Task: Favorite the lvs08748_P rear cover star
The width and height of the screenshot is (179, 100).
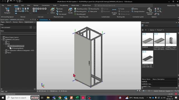Action: click(x=143, y=52)
